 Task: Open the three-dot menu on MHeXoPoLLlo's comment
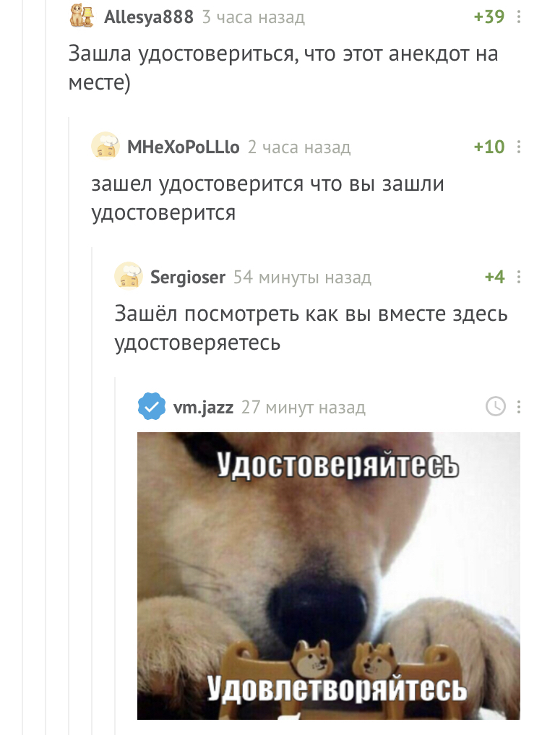click(519, 147)
